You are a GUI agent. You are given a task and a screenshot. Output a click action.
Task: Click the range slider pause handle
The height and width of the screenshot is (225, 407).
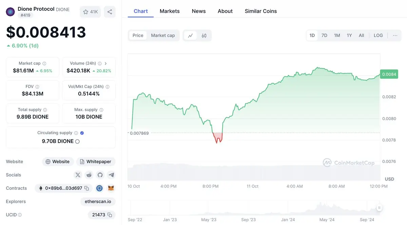[x=379, y=208]
